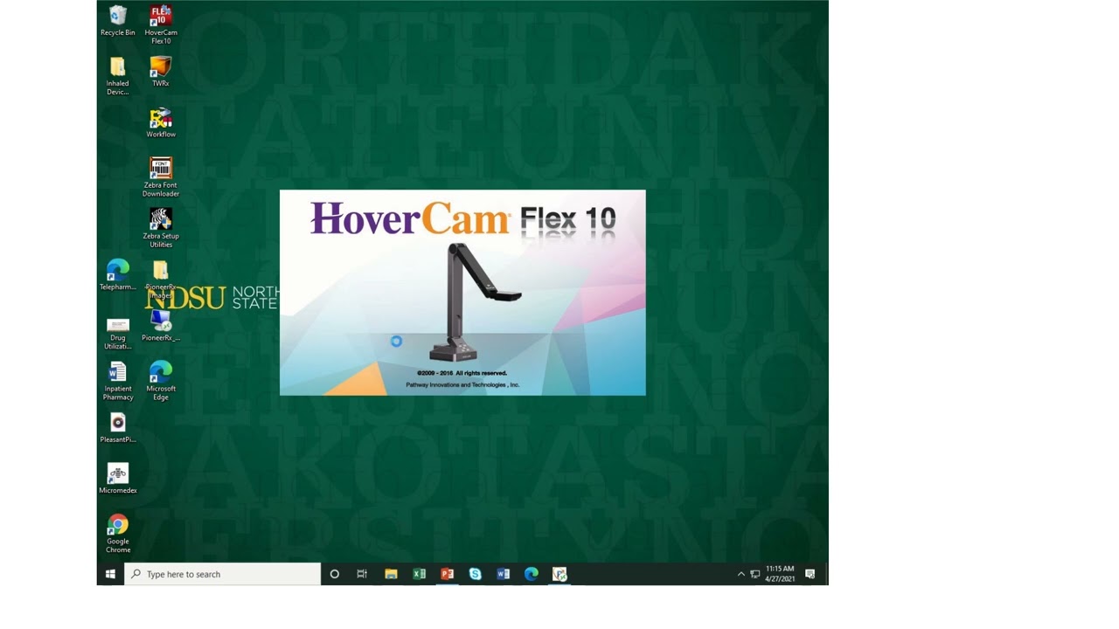Image resolution: width=1119 pixels, height=629 pixels.
Task: Select the PioneerRx Images folder icon
Action: click(161, 279)
